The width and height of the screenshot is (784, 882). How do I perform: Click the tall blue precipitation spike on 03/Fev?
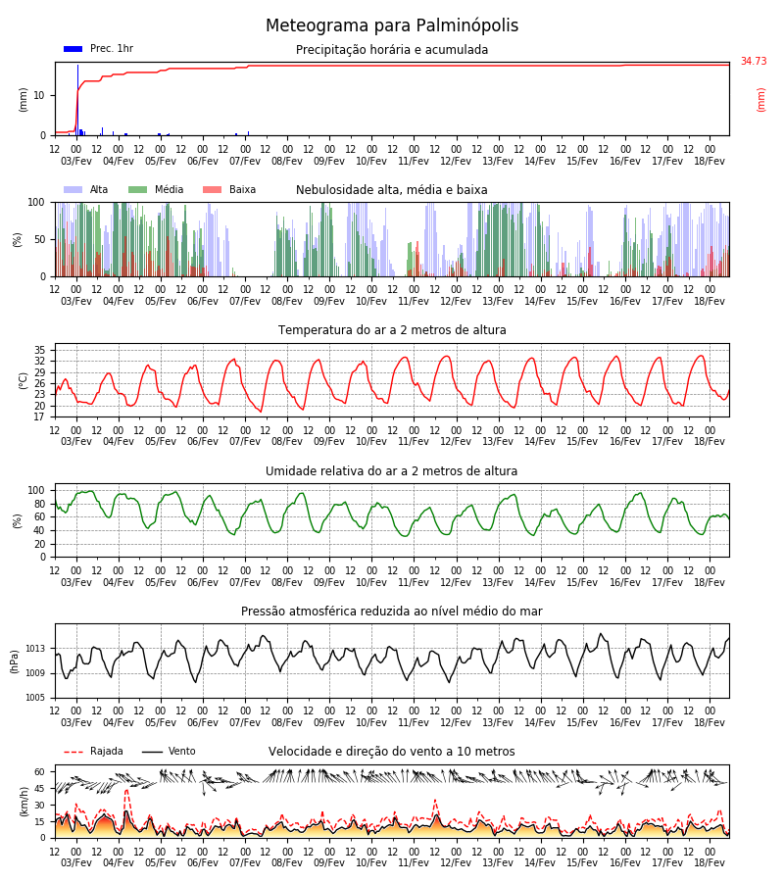coord(77,100)
